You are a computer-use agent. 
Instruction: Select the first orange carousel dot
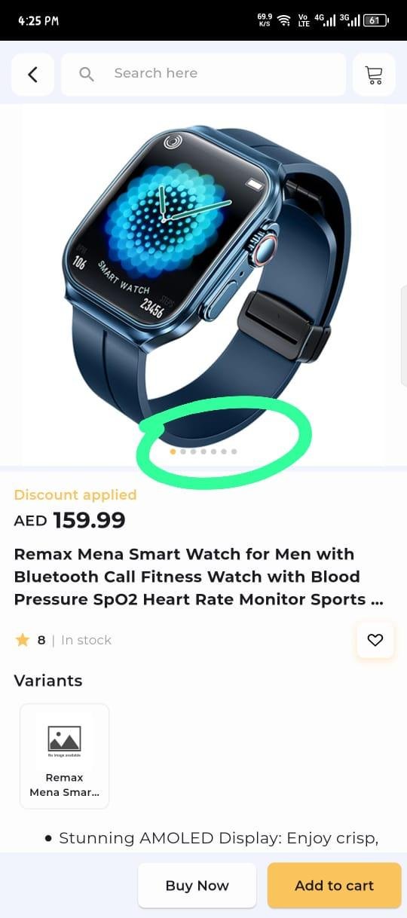[x=173, y=451]
